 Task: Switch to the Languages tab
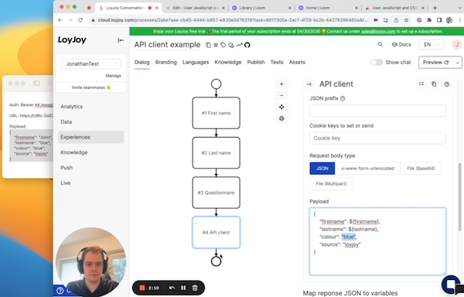point(196,62)
